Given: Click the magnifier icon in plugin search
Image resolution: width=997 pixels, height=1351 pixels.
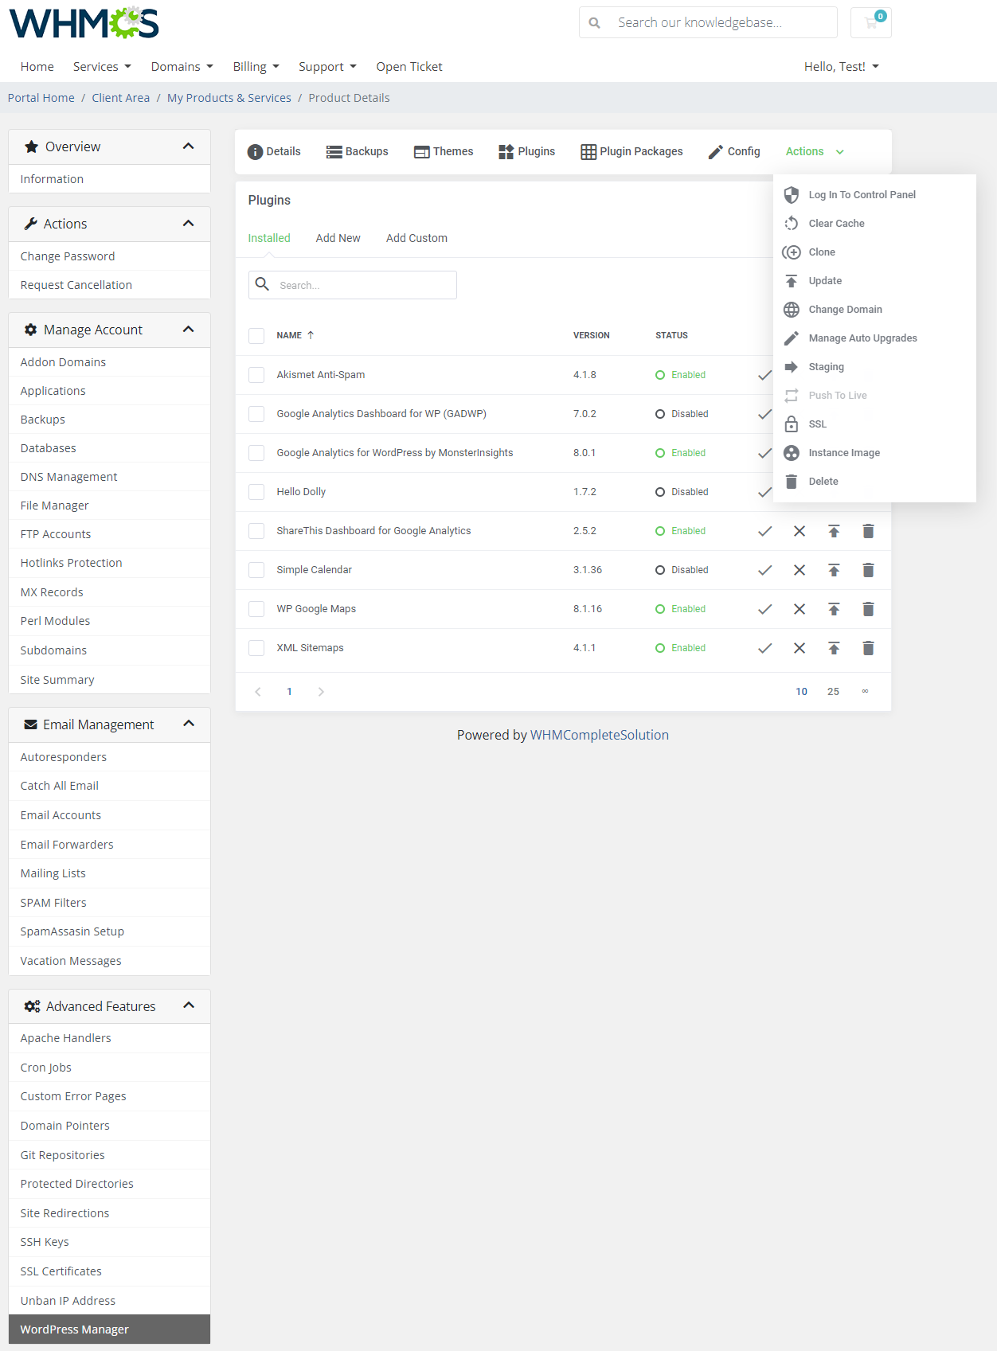Looking at the screenshot, I should point(262,284).
